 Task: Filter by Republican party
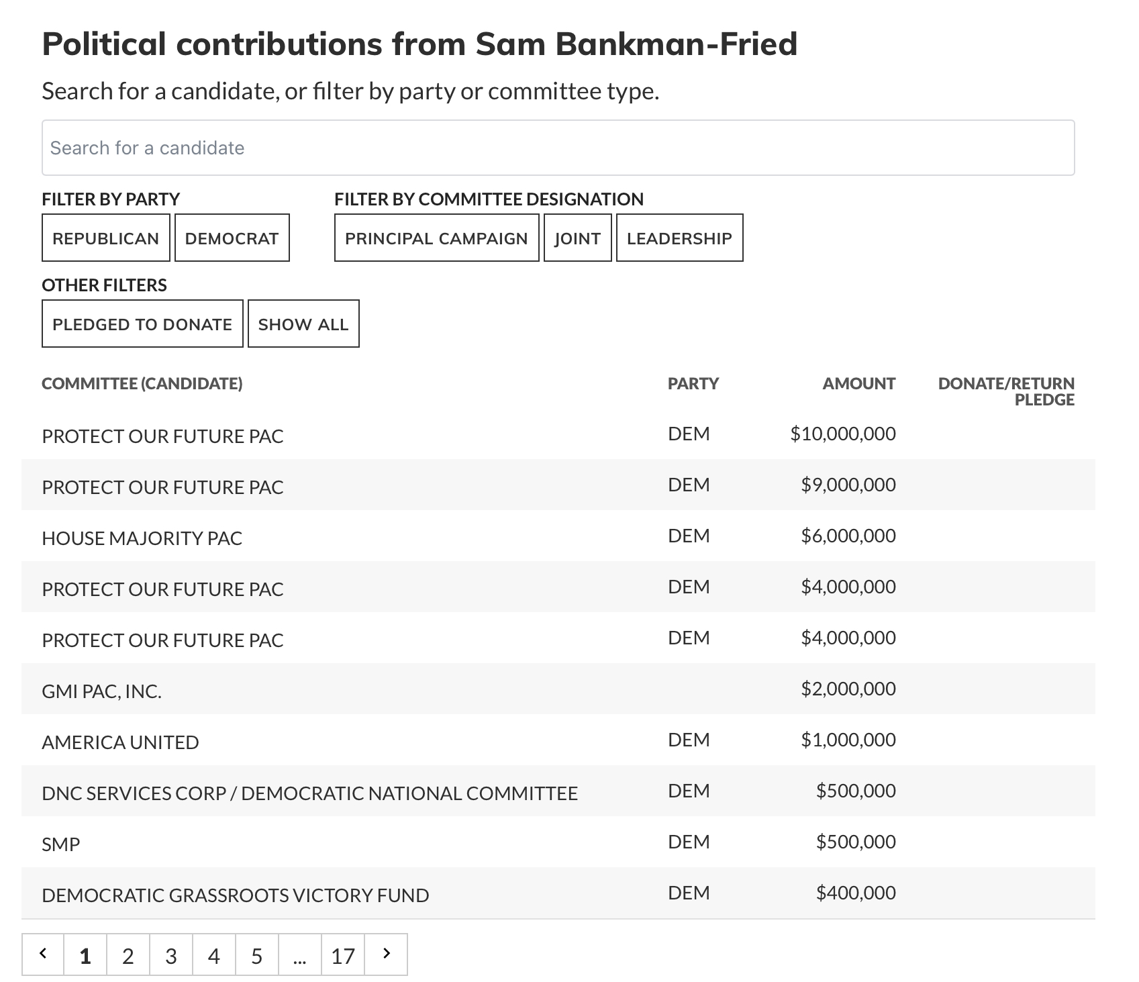(x=105, y=238)
